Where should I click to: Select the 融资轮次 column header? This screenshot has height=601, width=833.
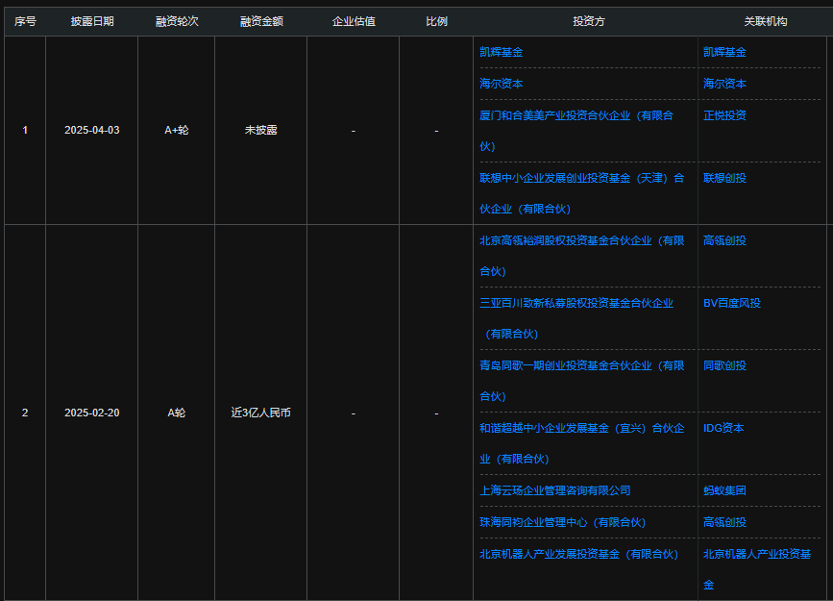177,21
